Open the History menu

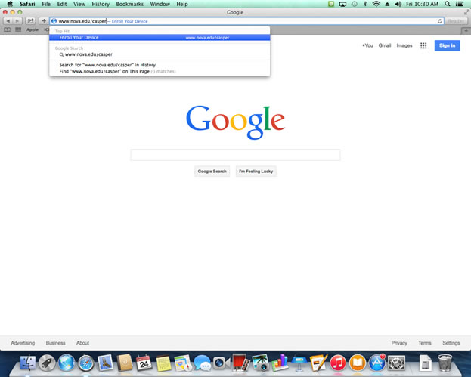101,5
